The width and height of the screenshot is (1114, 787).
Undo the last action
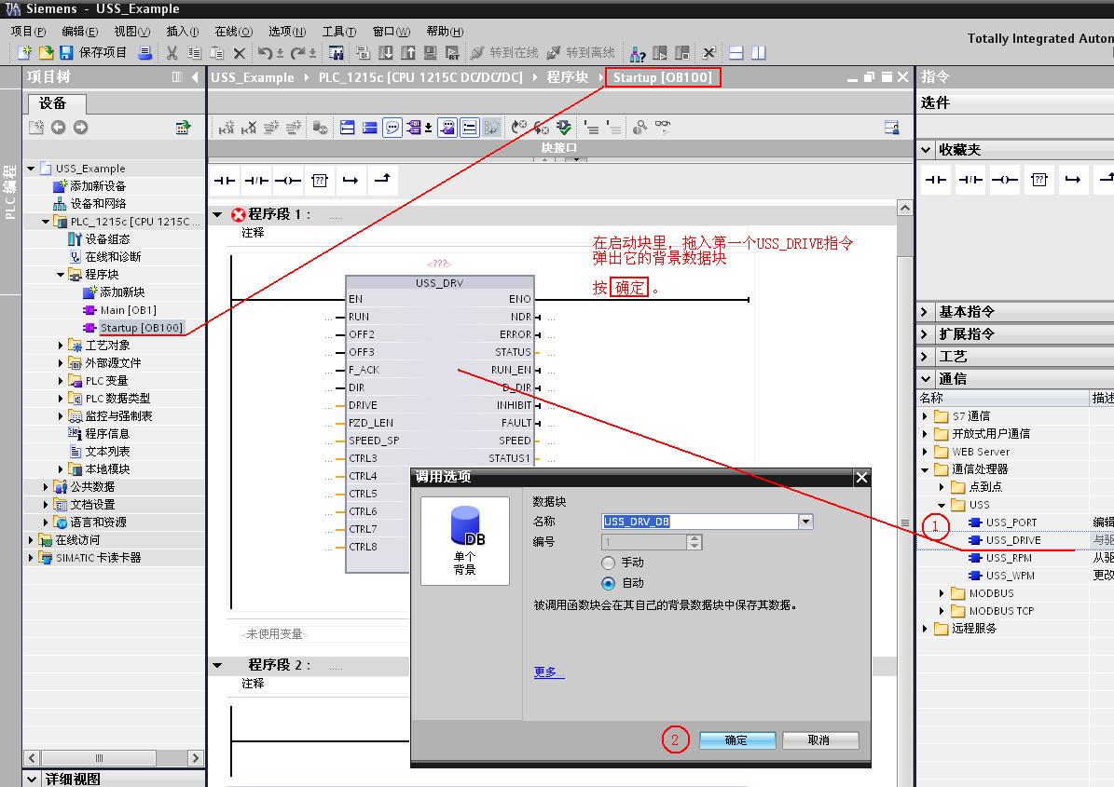[x=265, y=52]
